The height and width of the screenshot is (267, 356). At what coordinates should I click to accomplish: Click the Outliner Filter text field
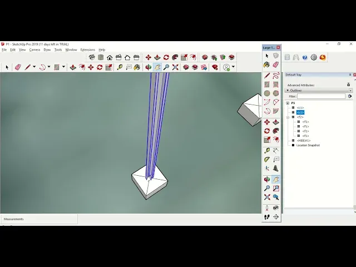point(321,96)
